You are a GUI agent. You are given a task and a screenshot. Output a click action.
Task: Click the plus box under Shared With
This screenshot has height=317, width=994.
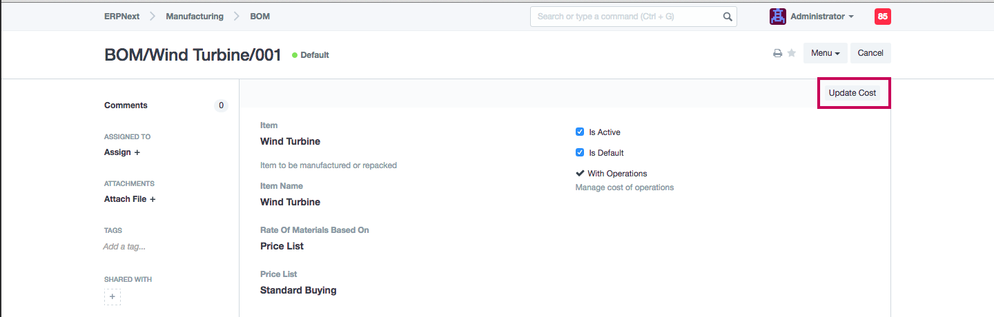click(x=113, y=297)
